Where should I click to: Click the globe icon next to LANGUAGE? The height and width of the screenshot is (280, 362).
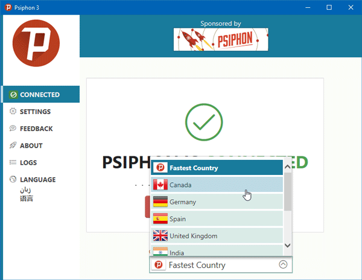point(13,179)
